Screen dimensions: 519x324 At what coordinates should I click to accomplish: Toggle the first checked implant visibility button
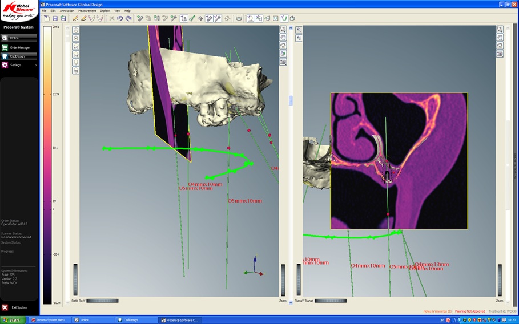(x=209, y=18)
